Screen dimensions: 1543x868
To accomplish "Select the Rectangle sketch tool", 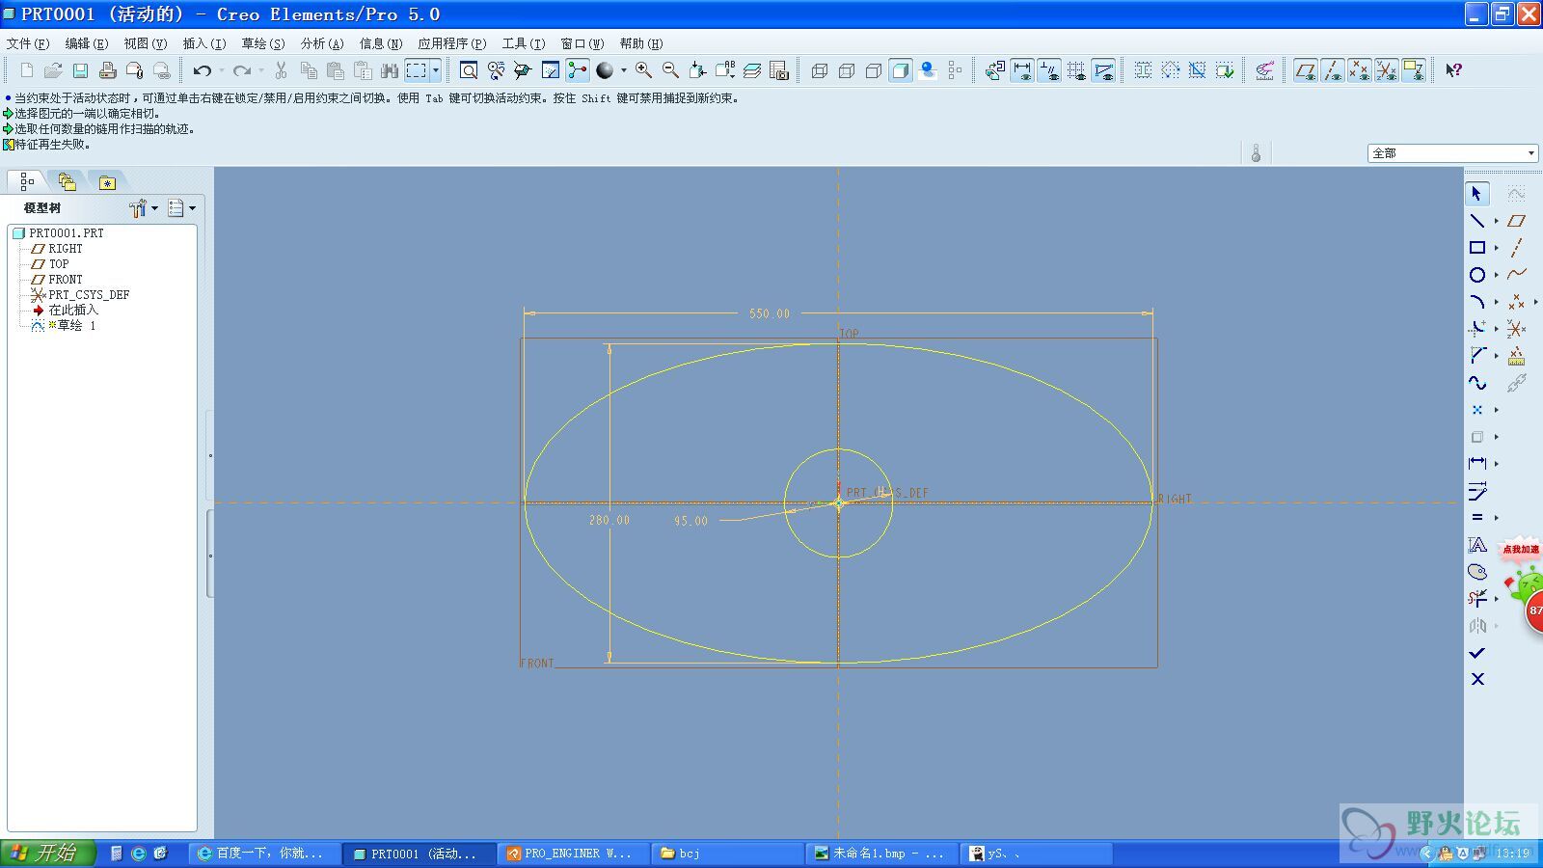I will click(x=1476, y=248).
